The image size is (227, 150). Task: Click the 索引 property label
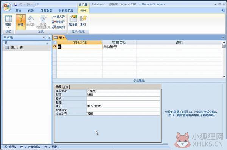[x=59, y=106]
